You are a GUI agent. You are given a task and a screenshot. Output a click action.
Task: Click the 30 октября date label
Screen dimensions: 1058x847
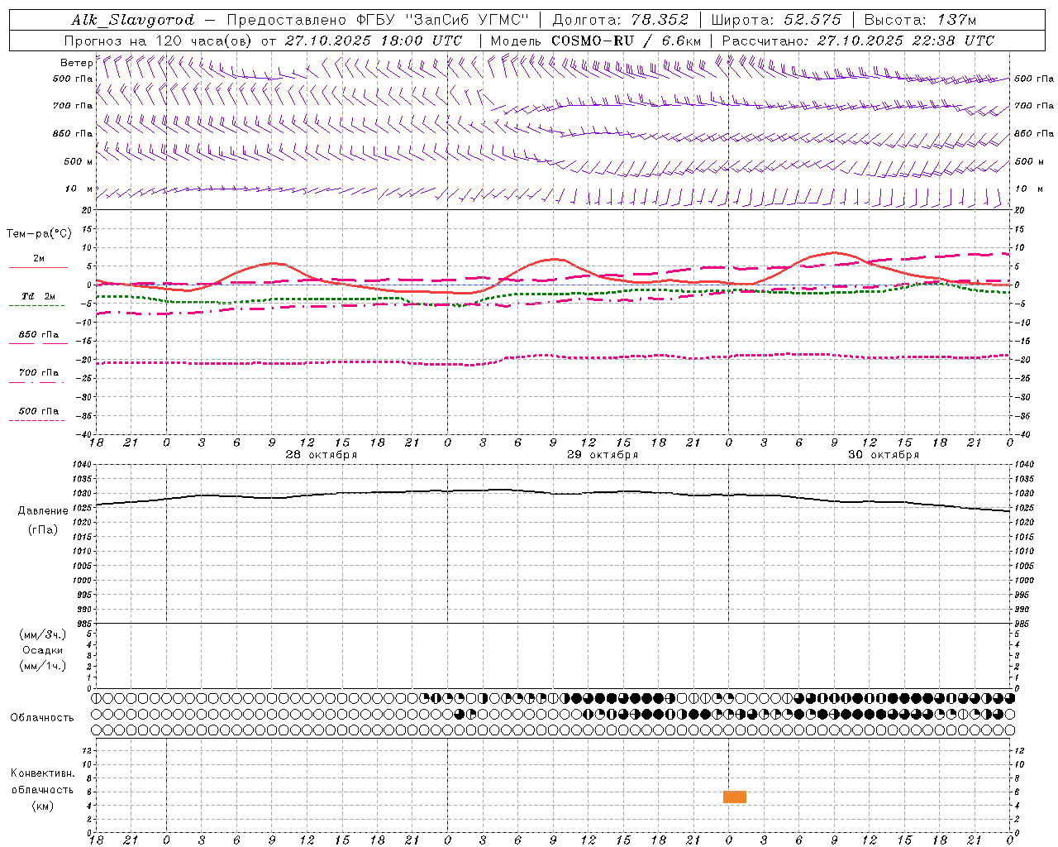click(884, 455)
